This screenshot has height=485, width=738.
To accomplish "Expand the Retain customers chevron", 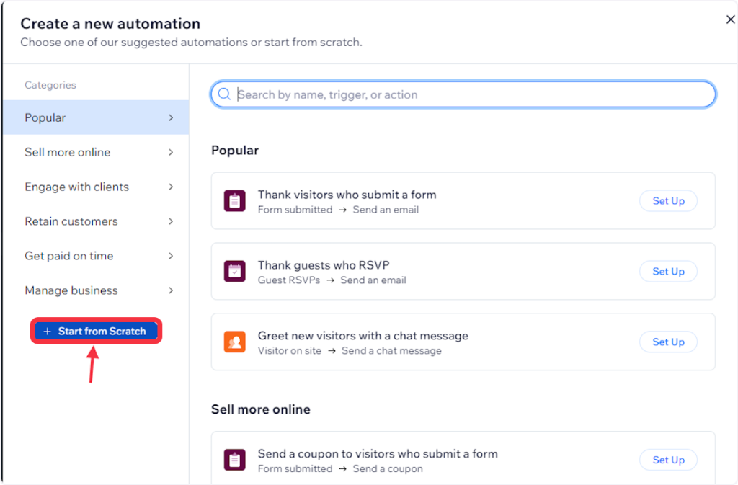I will pyautogui.click(x=171, y=221).
